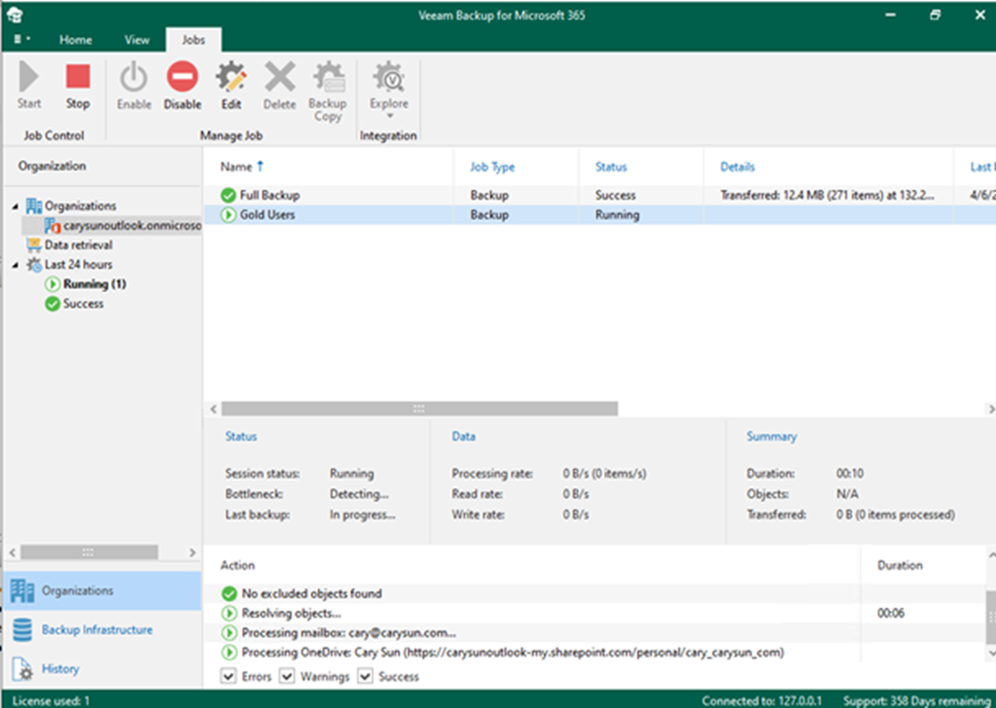The height and width of the screenshot is (708, 996).
Task: Click the Success status icon in tree
Action: [x=53, y=304]
